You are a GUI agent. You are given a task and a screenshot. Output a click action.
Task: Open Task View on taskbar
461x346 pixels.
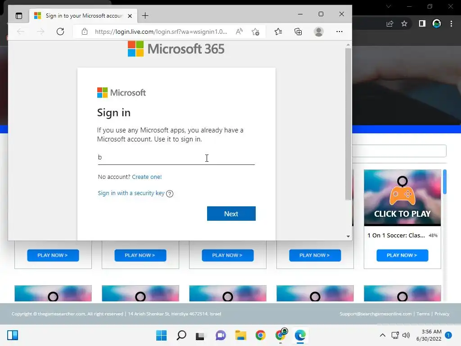pyautogui.click(x=200, y=335)
